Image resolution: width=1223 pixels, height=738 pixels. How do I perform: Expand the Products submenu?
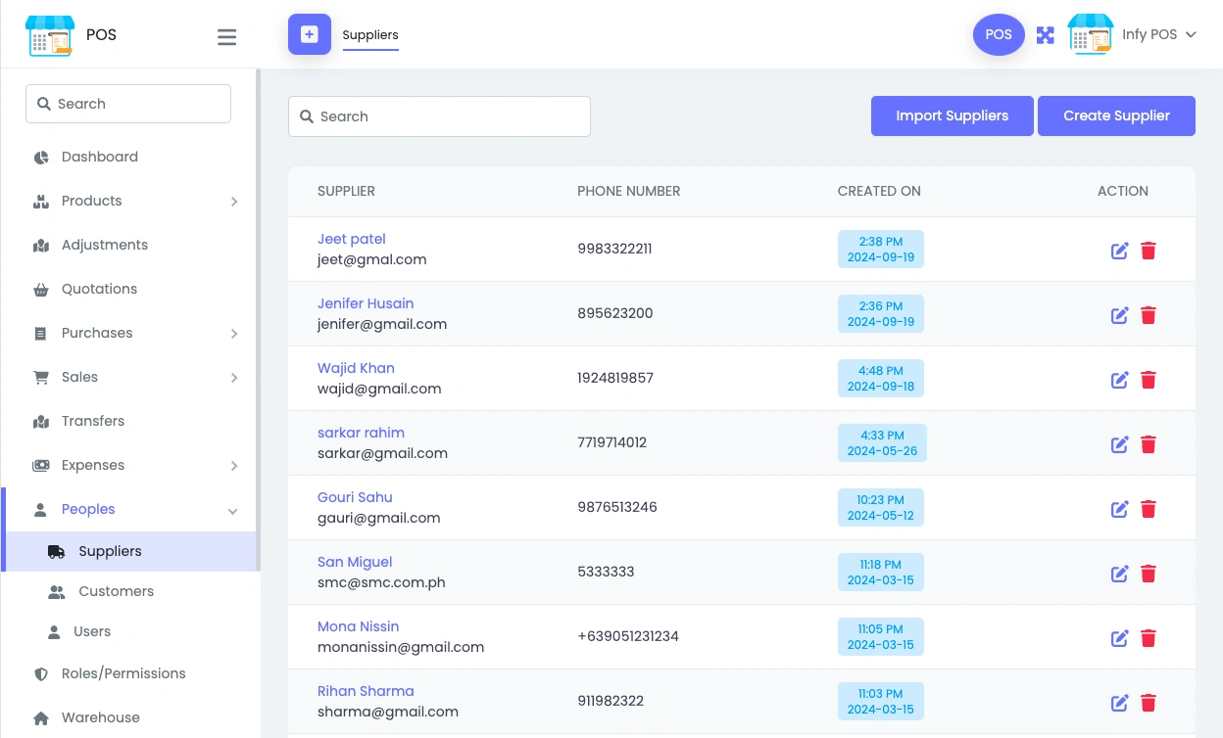[234, 202]
